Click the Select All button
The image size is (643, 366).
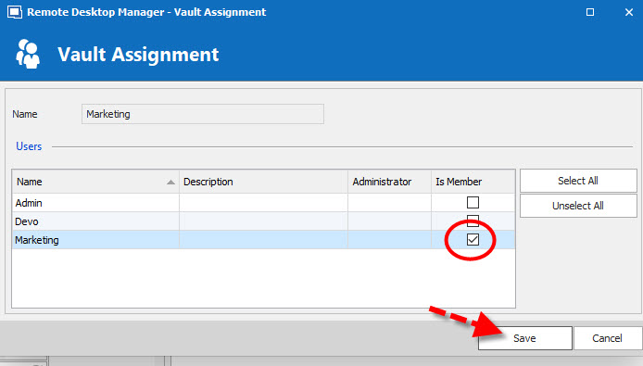578,181
